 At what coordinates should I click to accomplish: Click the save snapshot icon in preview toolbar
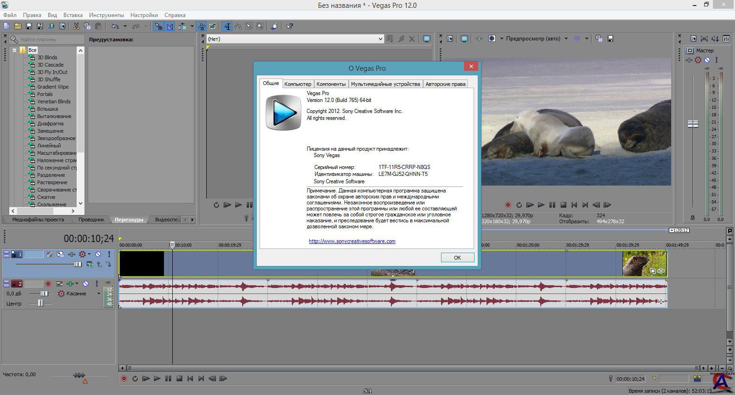click(x=611, y=39)
